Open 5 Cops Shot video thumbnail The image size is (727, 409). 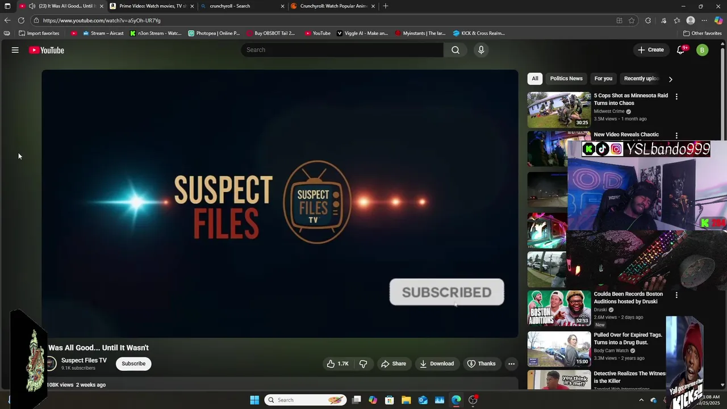point(559,110)
